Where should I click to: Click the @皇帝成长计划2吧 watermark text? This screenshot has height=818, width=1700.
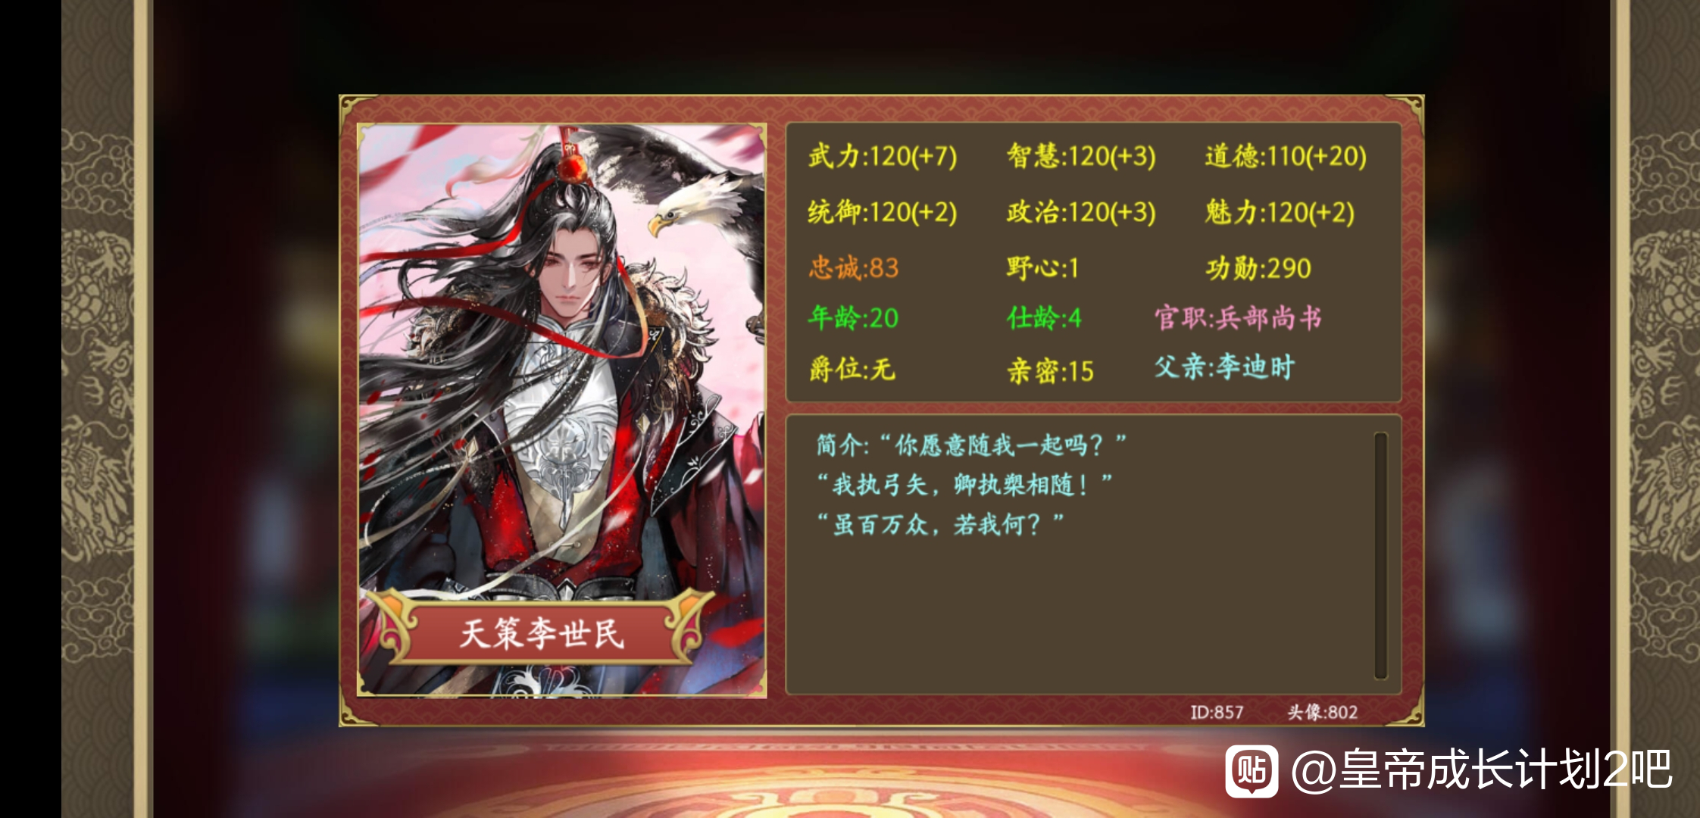pyautogui.click(x=1482, y=770)
